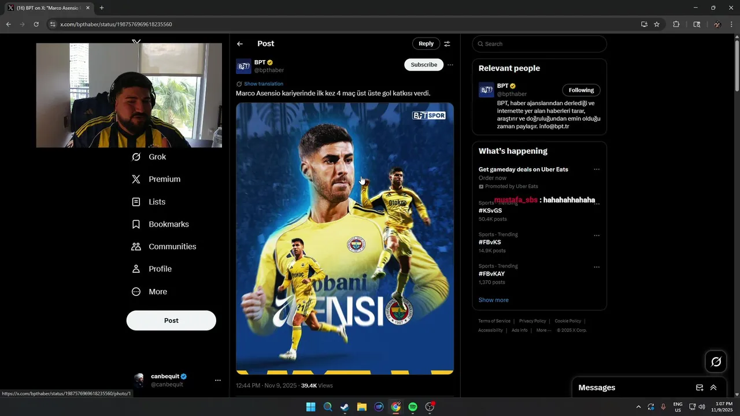
Task: Reload the page with the browser refresh icon
Action: [x=36, y=24]
